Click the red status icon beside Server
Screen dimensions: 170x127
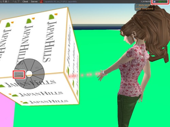(x=41, y=2)
